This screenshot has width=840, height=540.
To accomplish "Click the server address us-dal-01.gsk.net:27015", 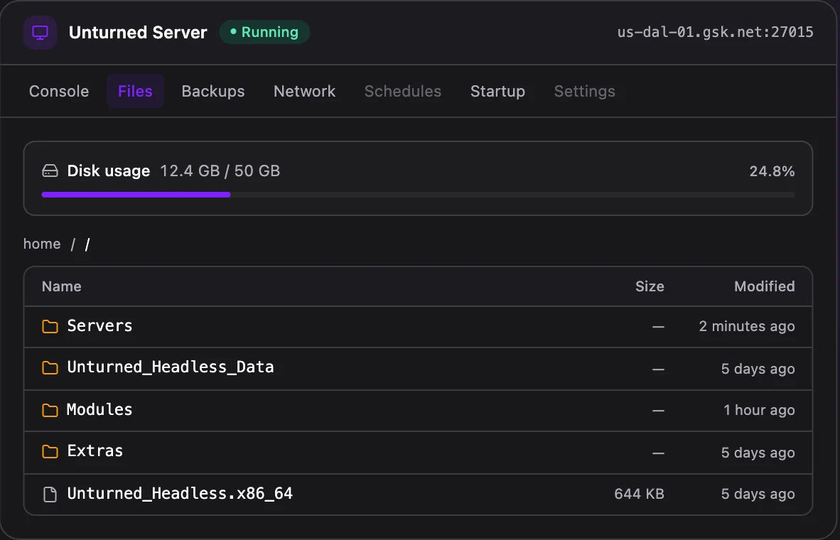I will [715, 32].
